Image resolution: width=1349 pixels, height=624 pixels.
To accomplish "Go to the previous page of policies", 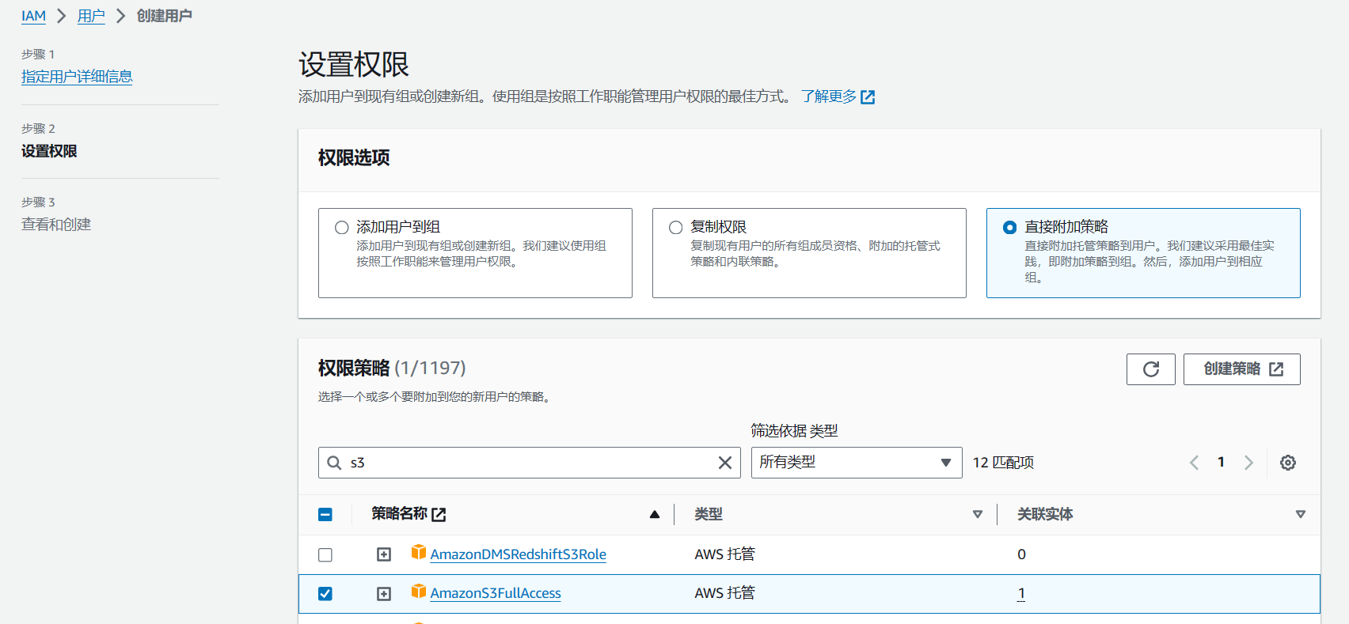I will click(x=1194, y=463).
